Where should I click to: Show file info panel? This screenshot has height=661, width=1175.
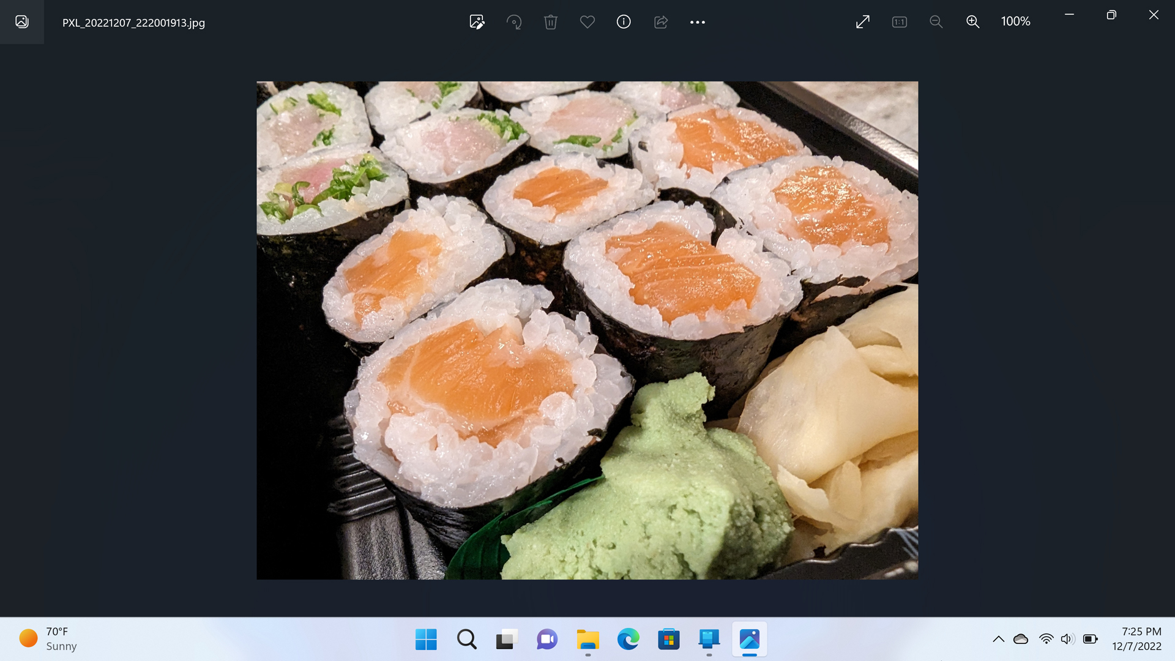(624, 22)
